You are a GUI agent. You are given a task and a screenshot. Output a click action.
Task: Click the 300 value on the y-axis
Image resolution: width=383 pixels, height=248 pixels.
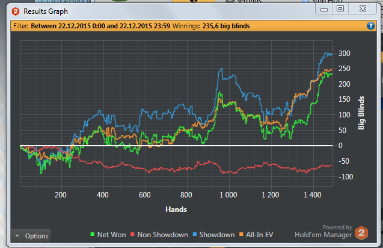click(344, 54)
